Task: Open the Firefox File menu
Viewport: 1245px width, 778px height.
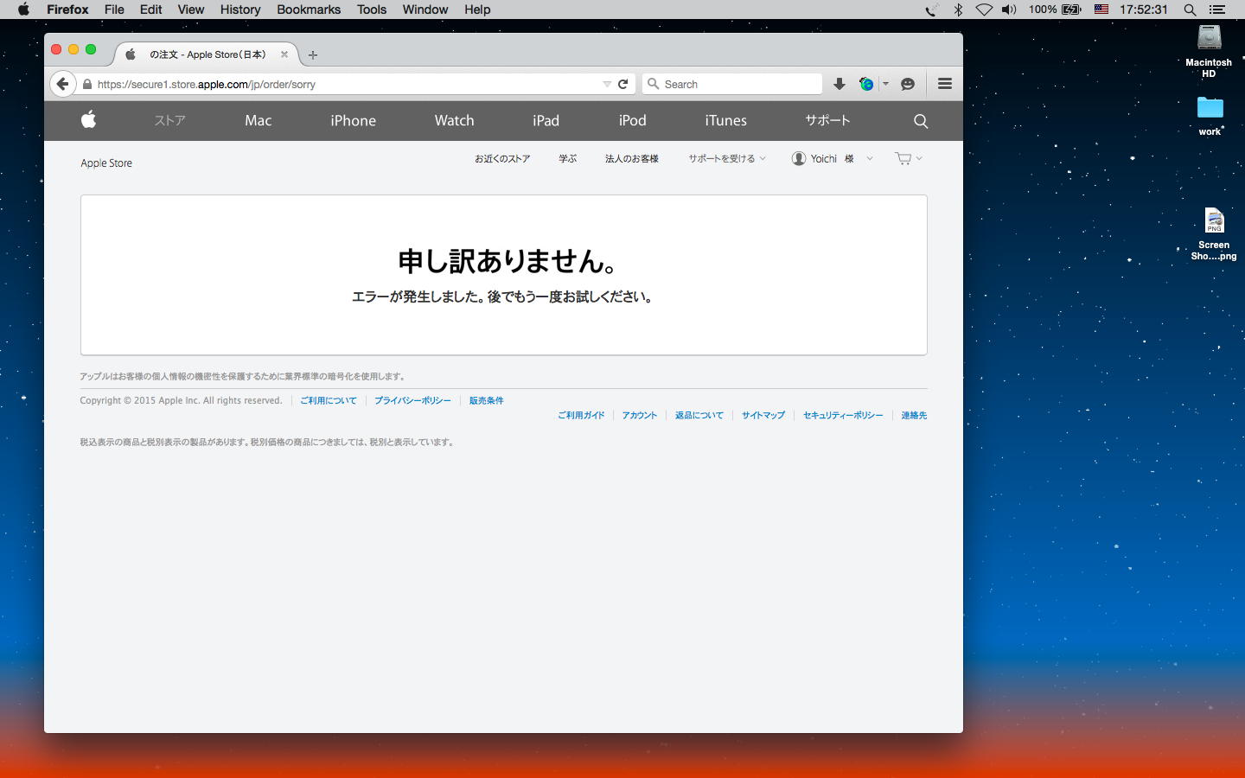Action: pos(114,10)
